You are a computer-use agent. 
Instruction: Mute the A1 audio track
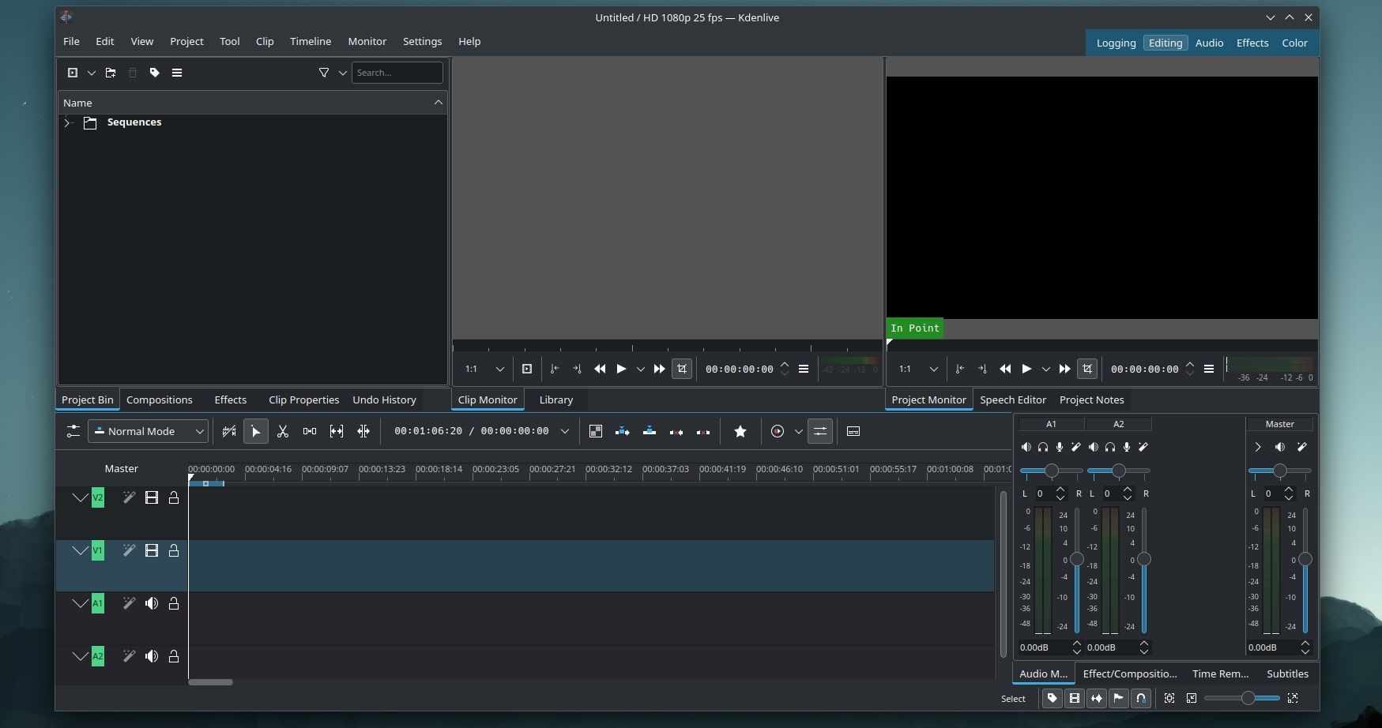coord(152,603)
